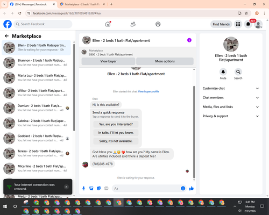Click the More options button
Screen dimensions: 269x215
pyautogui.click(x=165, y=61)
